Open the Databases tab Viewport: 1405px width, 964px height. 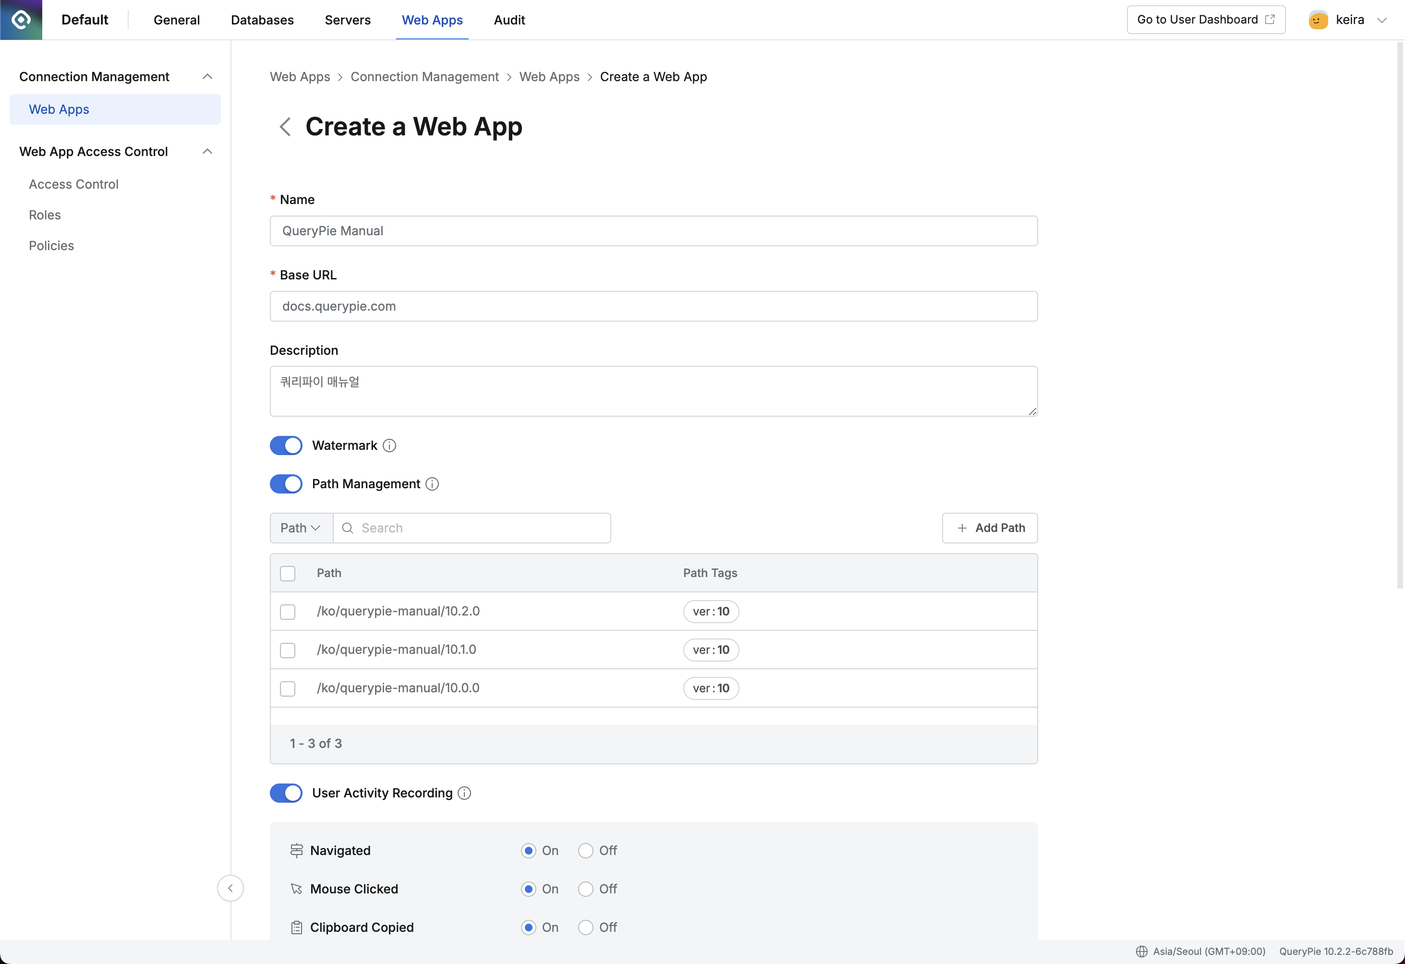(x=262, y=20)
